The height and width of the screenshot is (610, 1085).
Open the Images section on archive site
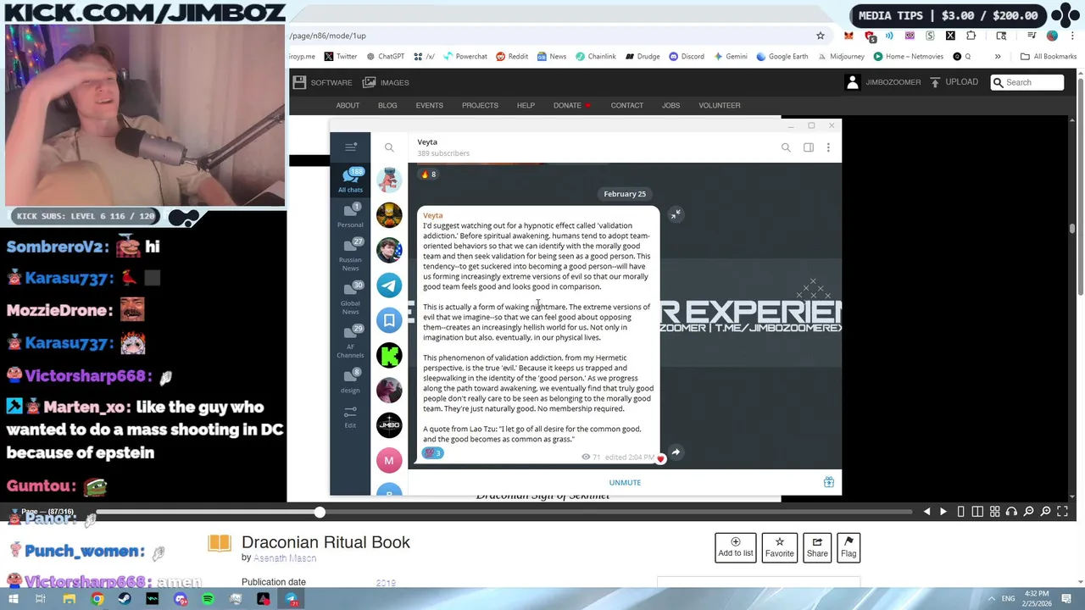pos(386,82)
